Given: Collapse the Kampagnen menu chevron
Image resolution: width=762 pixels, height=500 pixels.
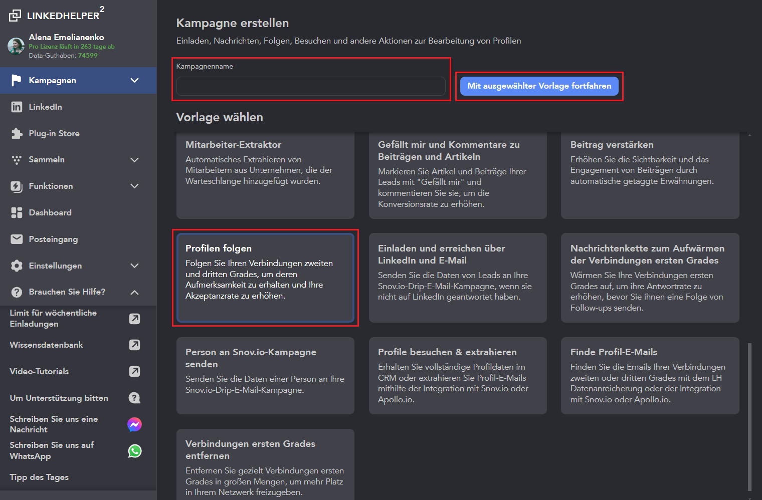Looking at the screenshot, I should (134, 80).
